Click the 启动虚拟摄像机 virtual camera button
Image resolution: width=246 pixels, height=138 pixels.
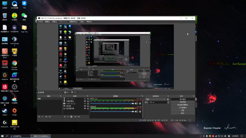pyautogui.click(x=183, y=105)
